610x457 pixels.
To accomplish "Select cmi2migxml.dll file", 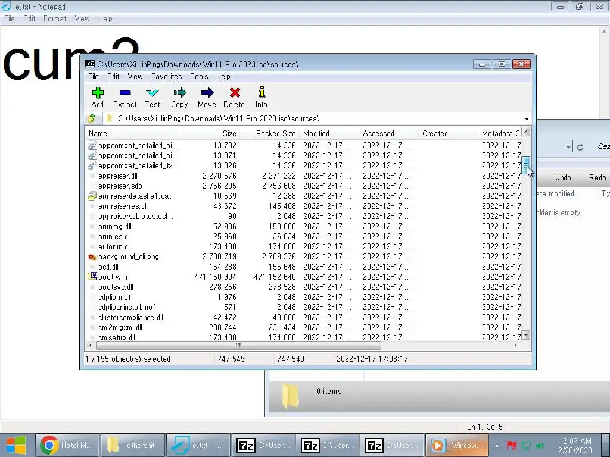I will [x=120, y=327].
